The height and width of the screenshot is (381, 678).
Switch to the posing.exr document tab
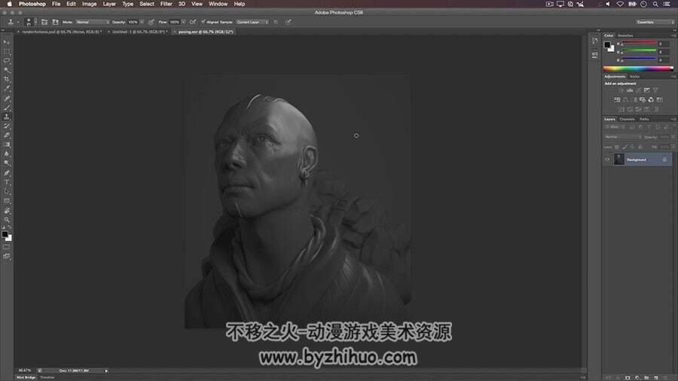[x=206, y=32]
